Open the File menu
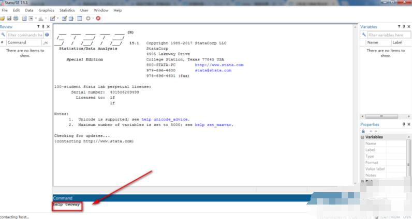The height and width of the screenshot is (219, 412). click(5, 10)
